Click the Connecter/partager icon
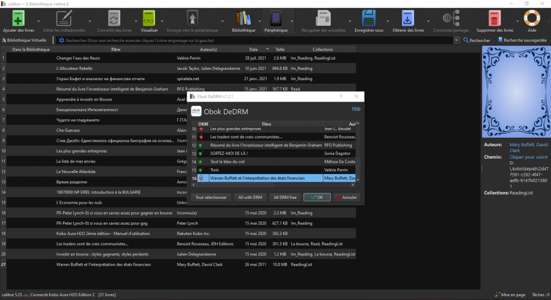551x300 pixels. click(x=451, y=18)
